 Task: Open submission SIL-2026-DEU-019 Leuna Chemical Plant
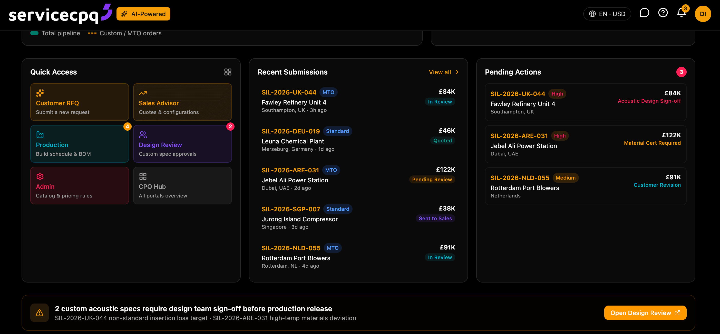(358, 140)
